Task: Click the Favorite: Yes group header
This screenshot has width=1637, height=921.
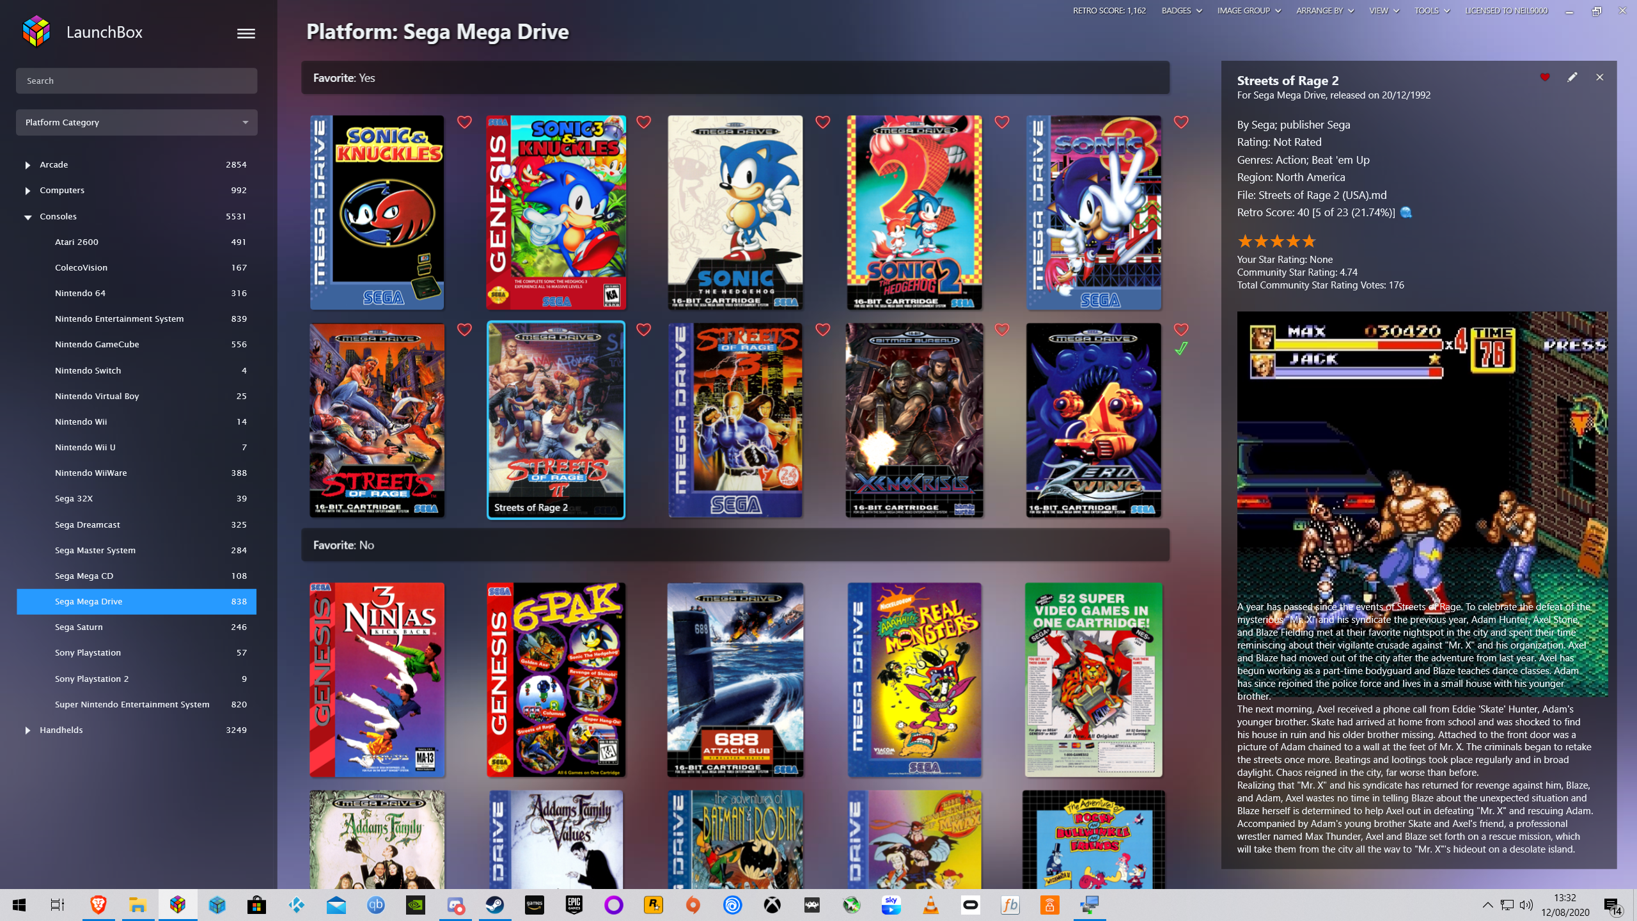Action: (x=735, y=78)
